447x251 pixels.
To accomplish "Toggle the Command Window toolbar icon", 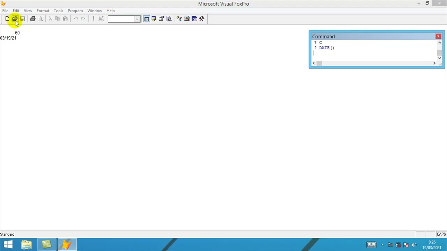I will pyautogui.click(x=147, y=19).
